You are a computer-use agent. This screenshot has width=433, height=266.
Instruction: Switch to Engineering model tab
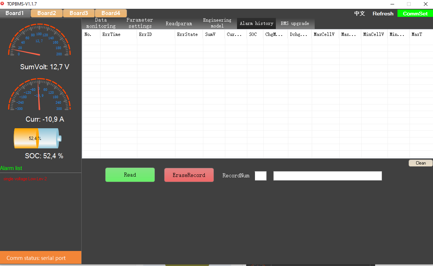217,23
